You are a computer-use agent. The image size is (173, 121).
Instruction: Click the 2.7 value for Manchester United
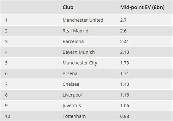123,20
